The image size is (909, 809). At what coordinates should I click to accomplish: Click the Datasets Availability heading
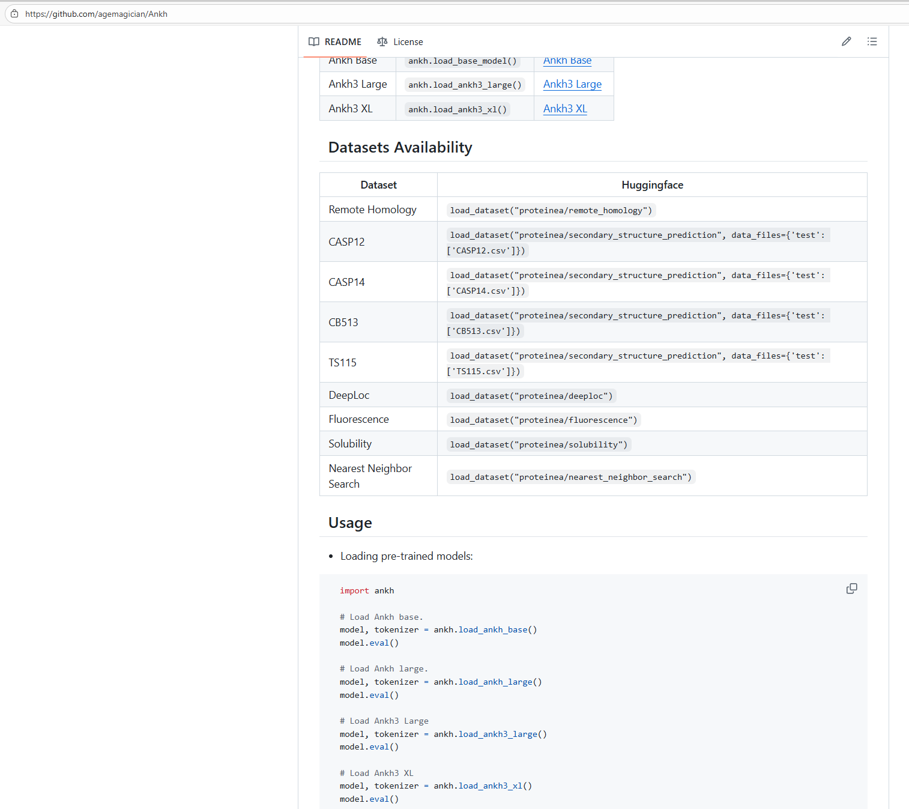click(400, 147)
